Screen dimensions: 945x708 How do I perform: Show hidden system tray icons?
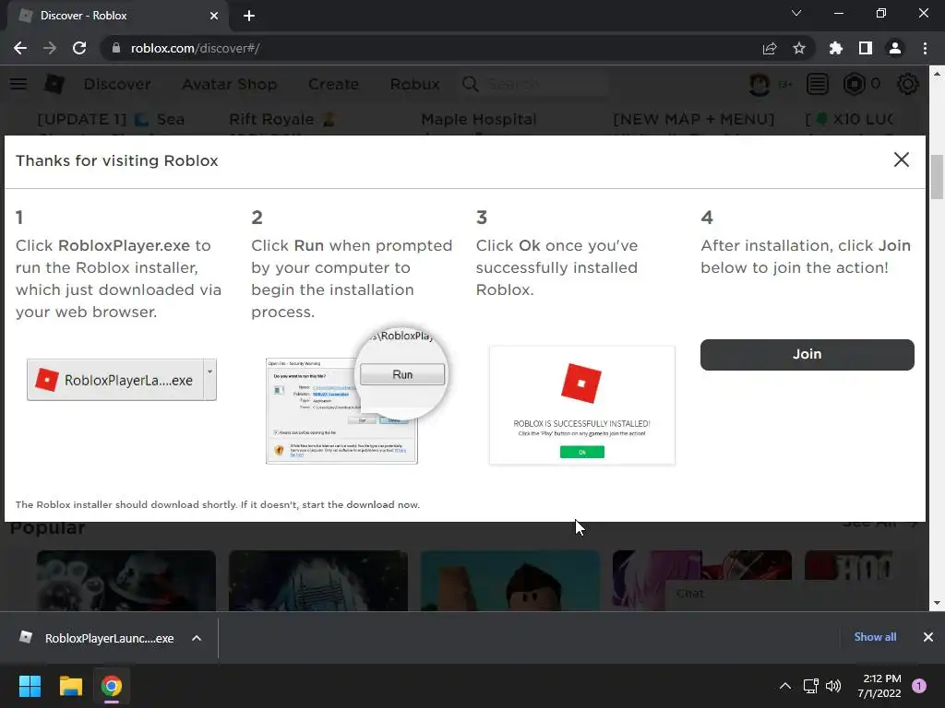click(785, 686)
